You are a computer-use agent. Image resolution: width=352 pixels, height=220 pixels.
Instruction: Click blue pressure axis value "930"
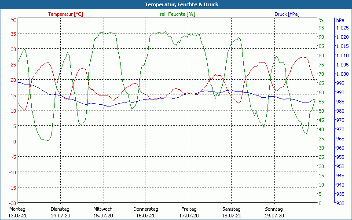[340, 203]
